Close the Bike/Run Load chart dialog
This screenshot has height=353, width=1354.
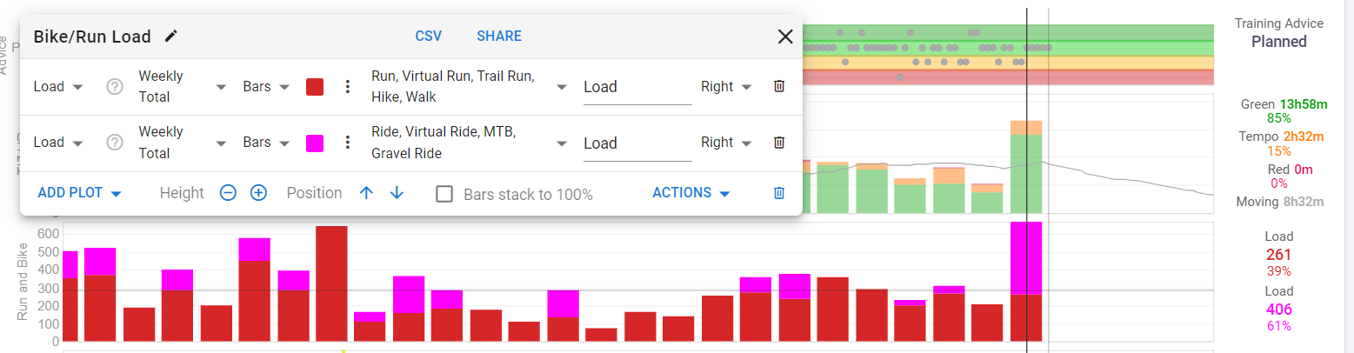point(785,37)
